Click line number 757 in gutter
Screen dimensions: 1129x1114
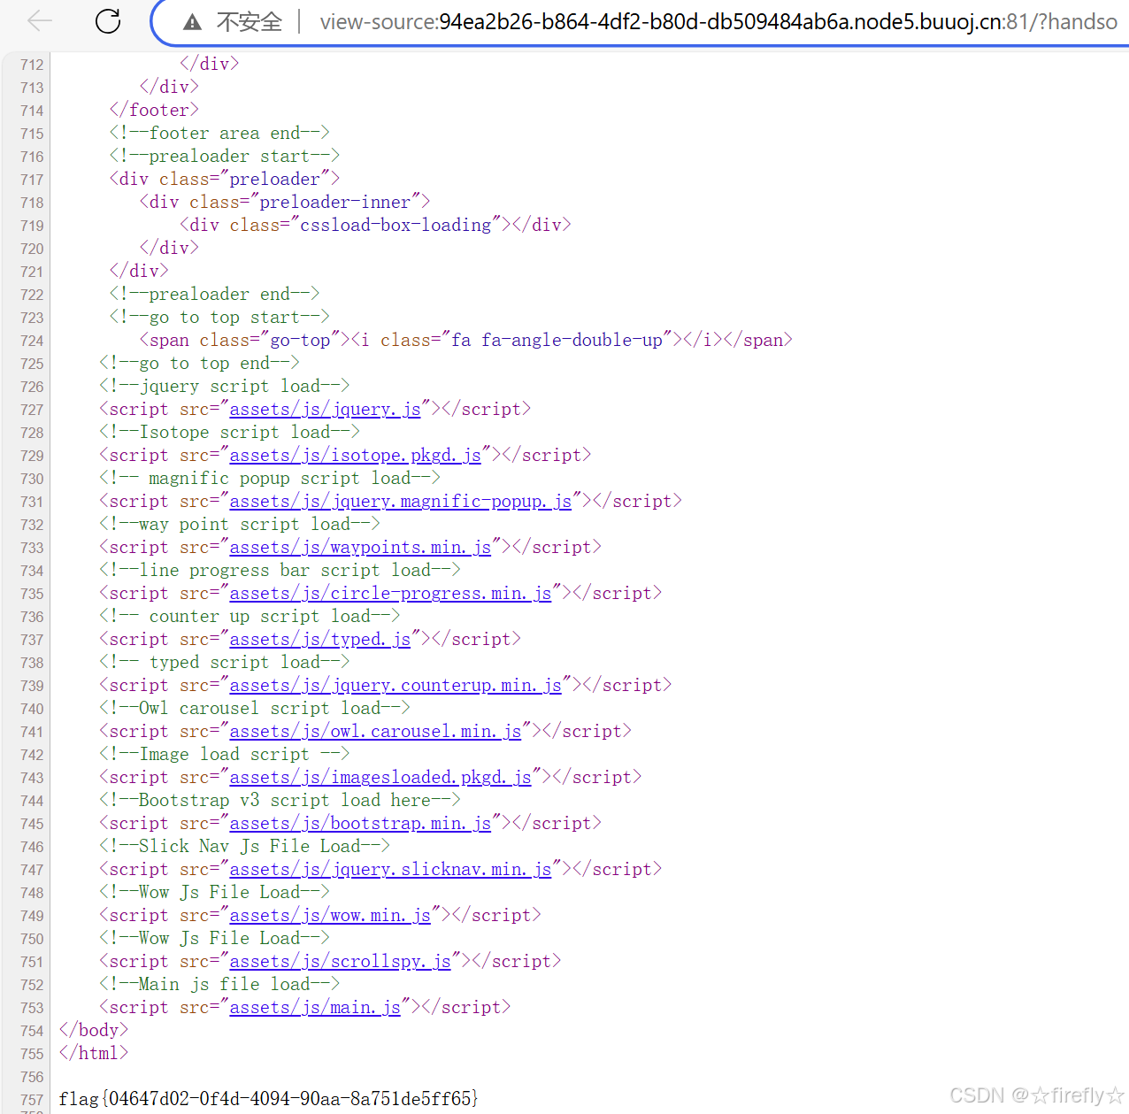tap(32, 1100)
